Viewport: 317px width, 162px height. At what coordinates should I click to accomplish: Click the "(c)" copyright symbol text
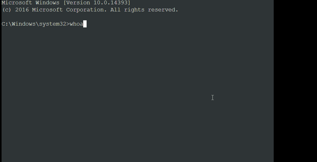tap(7, 10)
